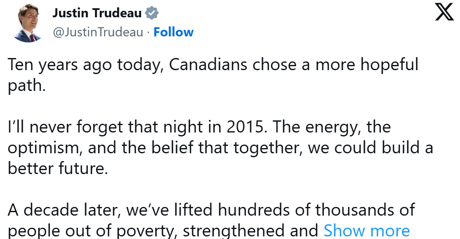Image resolution: width=460 pixels, height=239 pixels.
Task: Click the words 'better future.'
Action: [57, 168]
